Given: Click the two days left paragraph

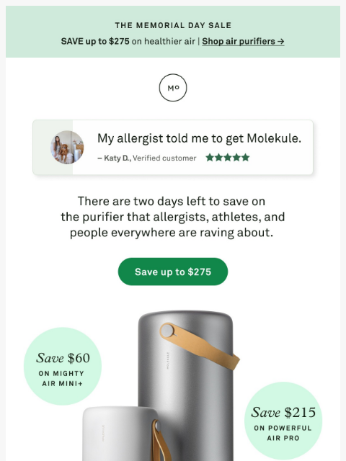Looking at the screenshot, I should 173,217.
